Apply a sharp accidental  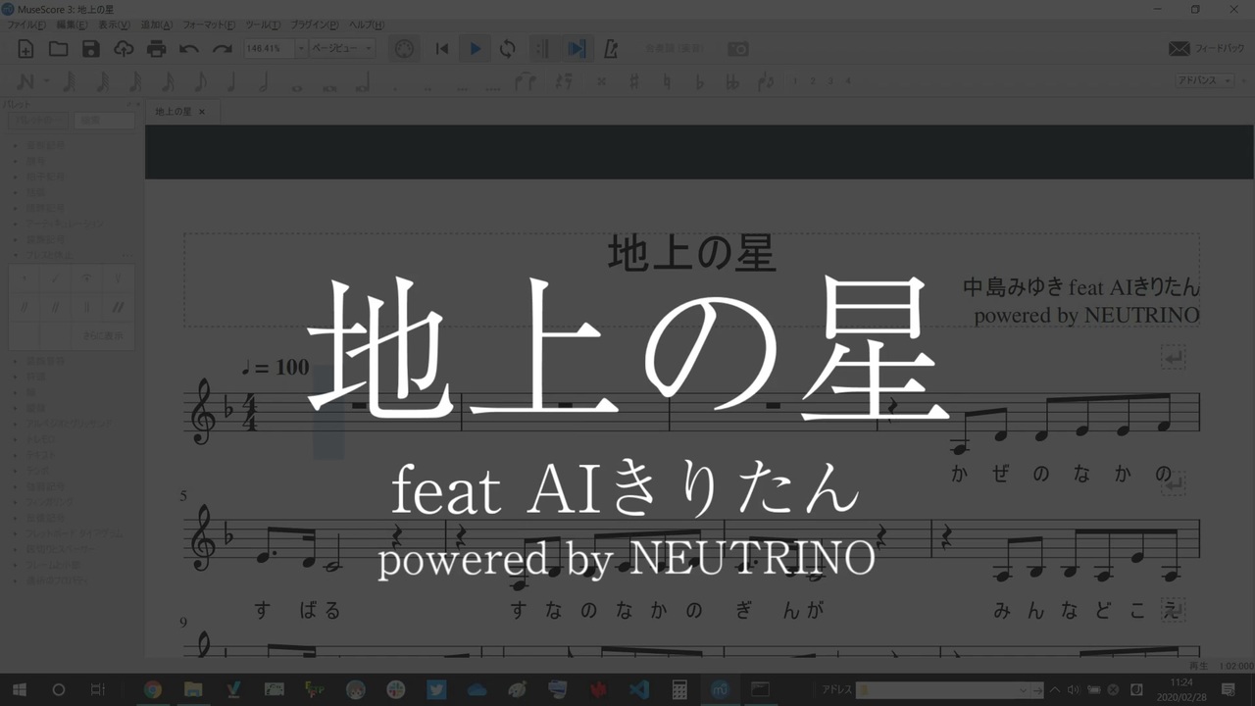pos(633,81)
